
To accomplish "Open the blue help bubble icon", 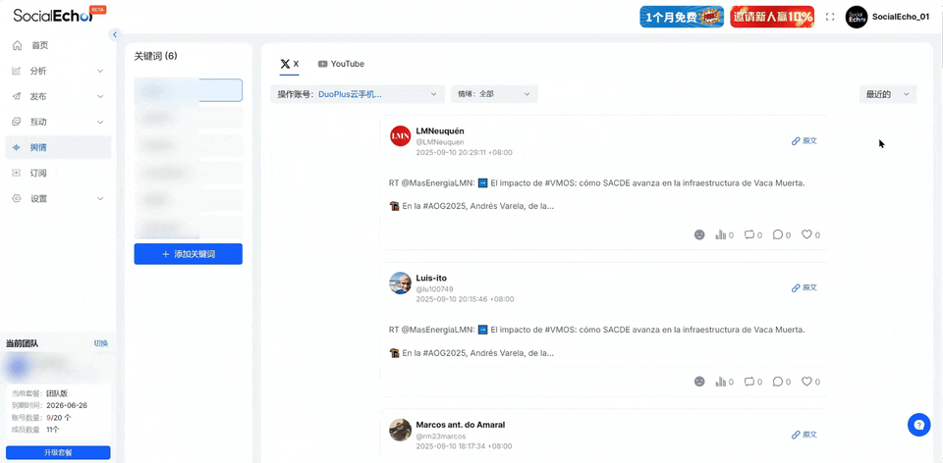I will pos(918,425).
